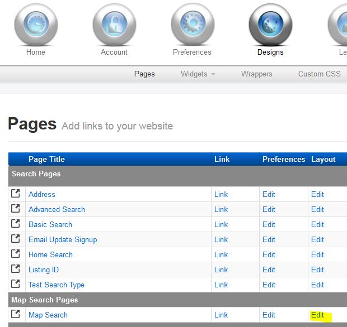Open Listing ID external-link icon
The width and height of the screenshot is (347, 327).
(x=16, y=269)
